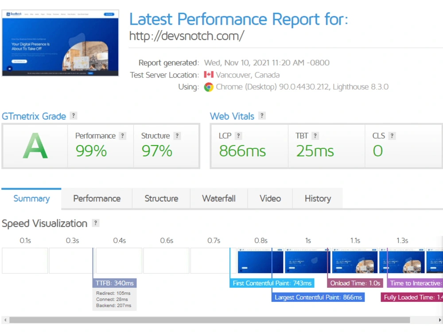Click the filmstrip frame under 1.3s
The height and width of the screenshot is (332, 443).
(402, 261)
